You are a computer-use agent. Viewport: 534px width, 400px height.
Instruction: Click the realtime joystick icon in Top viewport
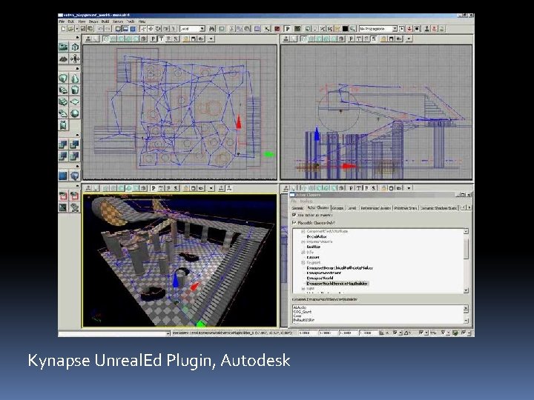click(88, 39)
